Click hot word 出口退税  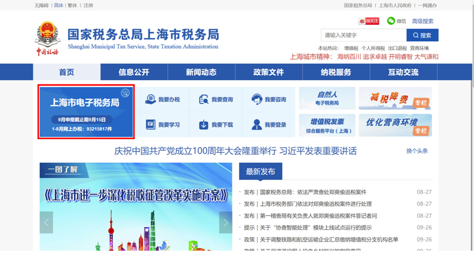tap(397, 48)
